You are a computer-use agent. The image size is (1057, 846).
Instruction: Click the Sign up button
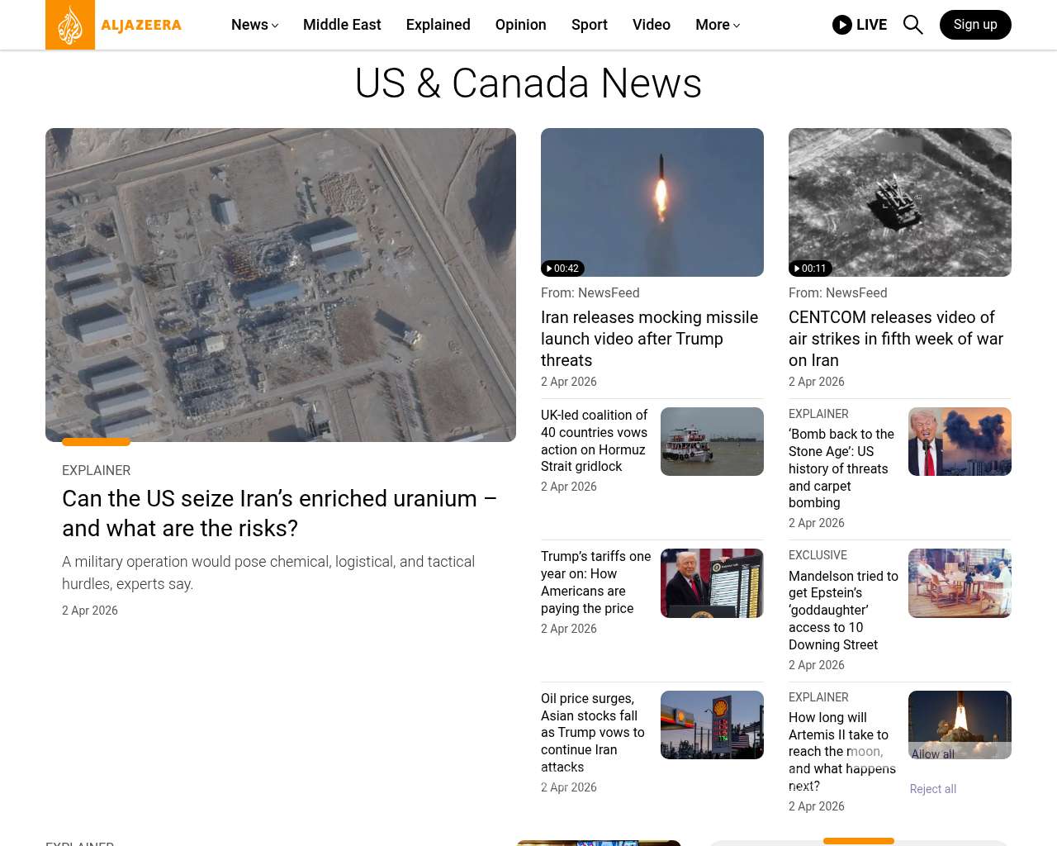click(x=975, y=25)
